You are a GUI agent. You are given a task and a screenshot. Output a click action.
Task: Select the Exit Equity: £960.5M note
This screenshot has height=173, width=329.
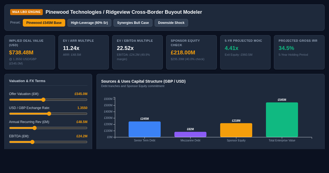pyautogui.click(x=239, y=55)
